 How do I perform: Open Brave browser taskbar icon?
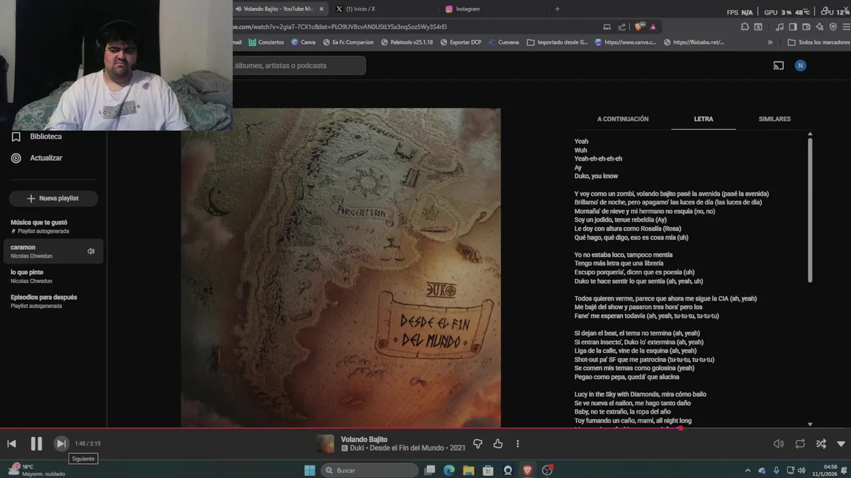point(527,470)
